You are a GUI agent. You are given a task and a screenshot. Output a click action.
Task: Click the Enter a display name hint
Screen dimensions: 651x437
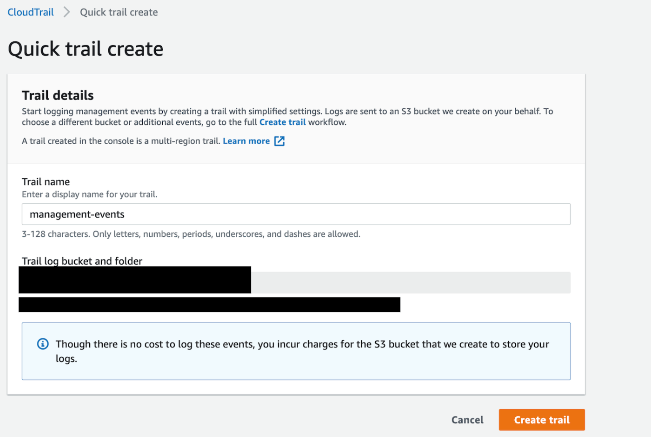pos(90,195)
